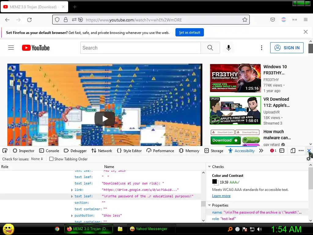This screenshot has width=313, height=235.
Task: Click the YouTube search magnifier button
Action: [210, 48]
